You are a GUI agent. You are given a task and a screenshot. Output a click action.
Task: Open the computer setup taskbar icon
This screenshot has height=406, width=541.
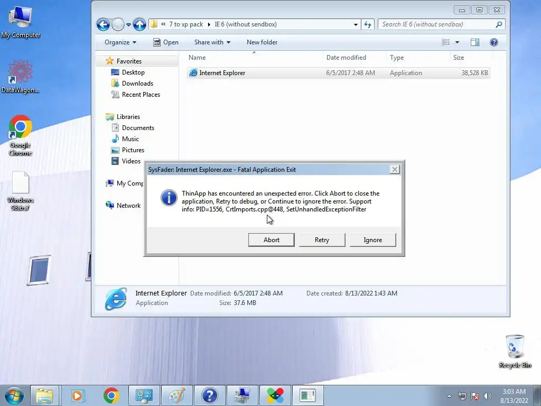pos(242,395)
